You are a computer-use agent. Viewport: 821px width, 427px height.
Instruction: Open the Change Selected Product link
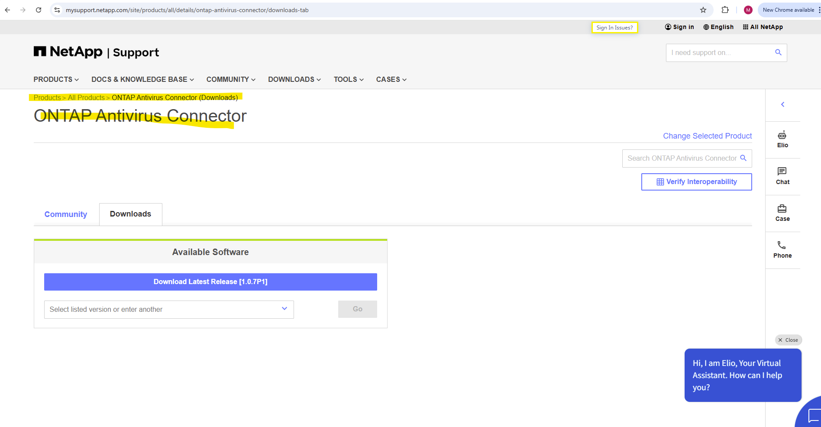[x=708, y=136]
